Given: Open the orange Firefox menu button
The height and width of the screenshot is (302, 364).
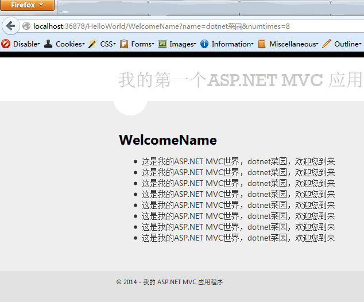Looking at the screenshot, I should pos(27,5).
